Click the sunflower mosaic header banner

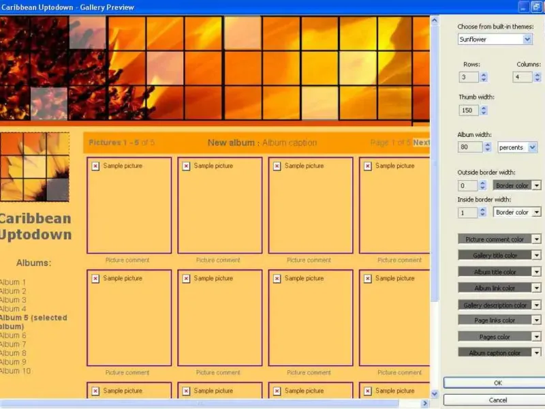[215, 71]
